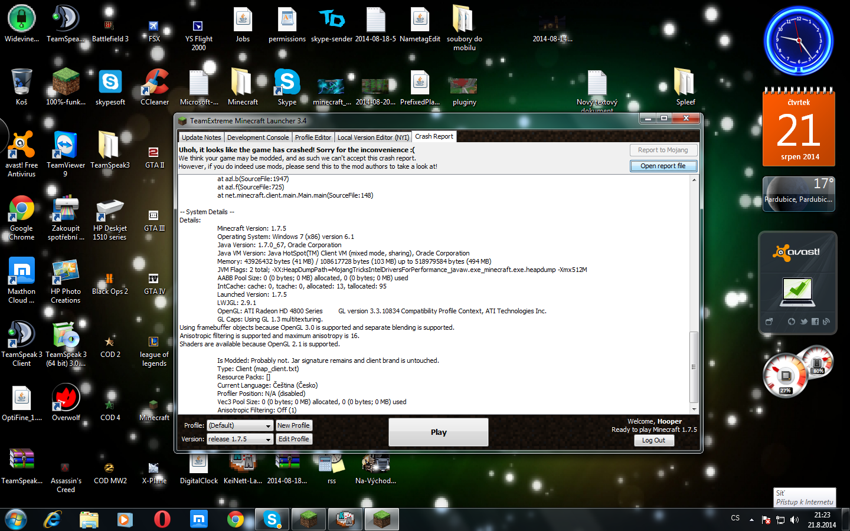Open the Jobs desktop file

[x=243, y=25]
